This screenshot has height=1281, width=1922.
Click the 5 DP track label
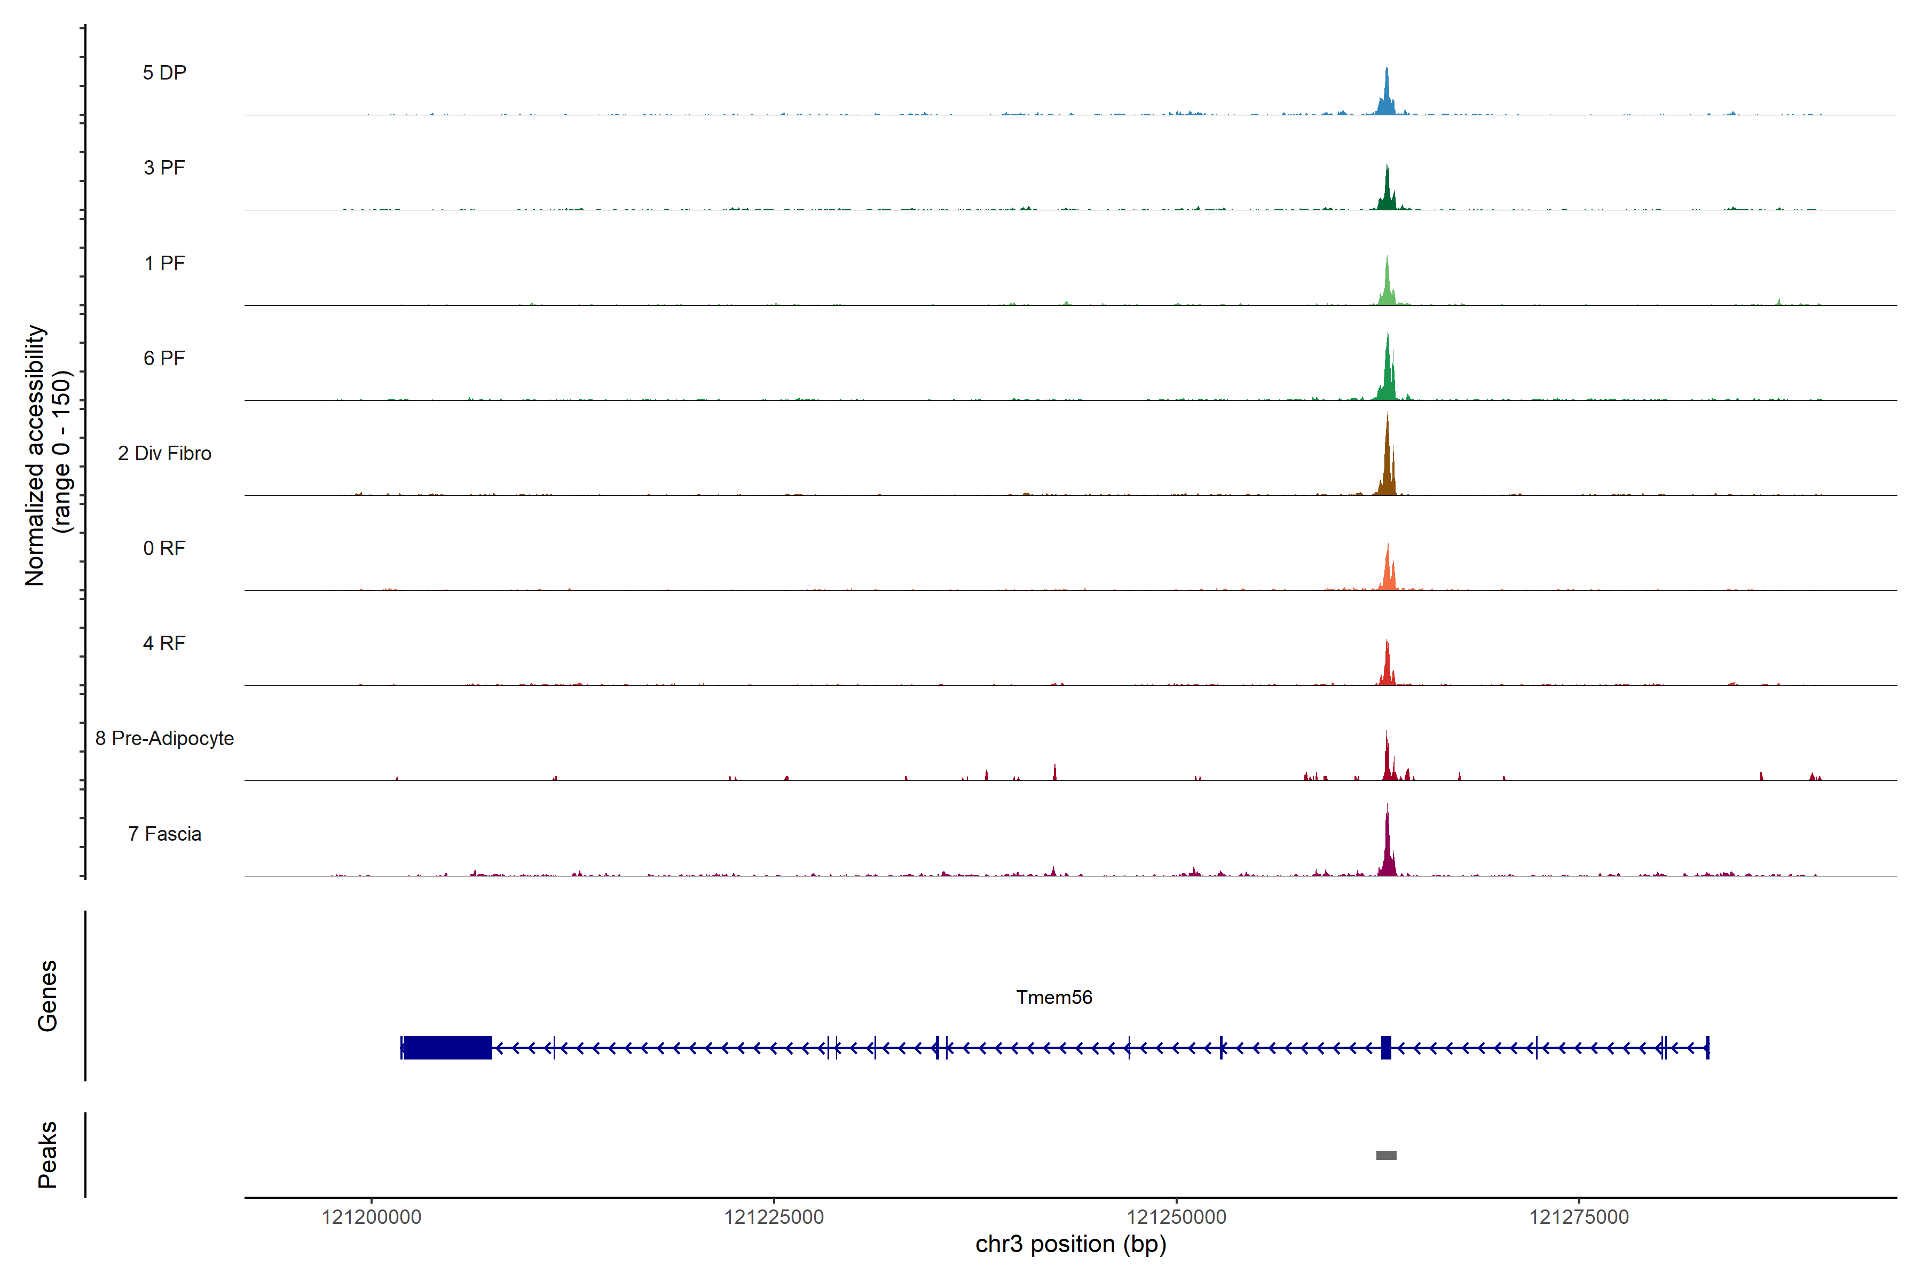[x=164, y=73]
